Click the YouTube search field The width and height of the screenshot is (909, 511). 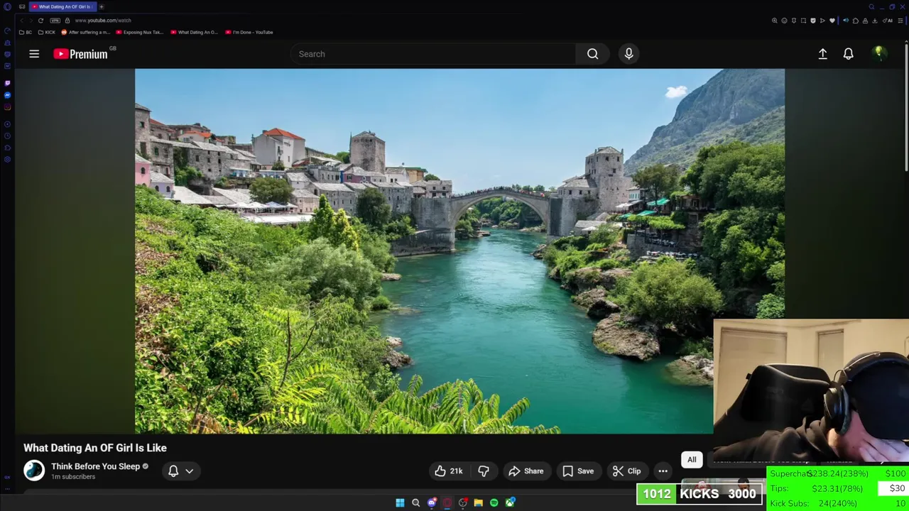[x=433, y=54]
